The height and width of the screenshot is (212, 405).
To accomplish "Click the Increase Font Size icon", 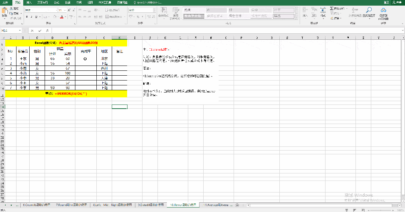I will click(x=69, y=10).
